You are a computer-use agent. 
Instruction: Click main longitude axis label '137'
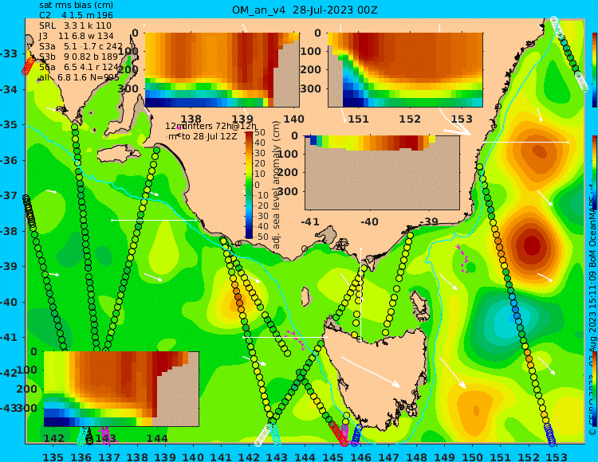109,456
